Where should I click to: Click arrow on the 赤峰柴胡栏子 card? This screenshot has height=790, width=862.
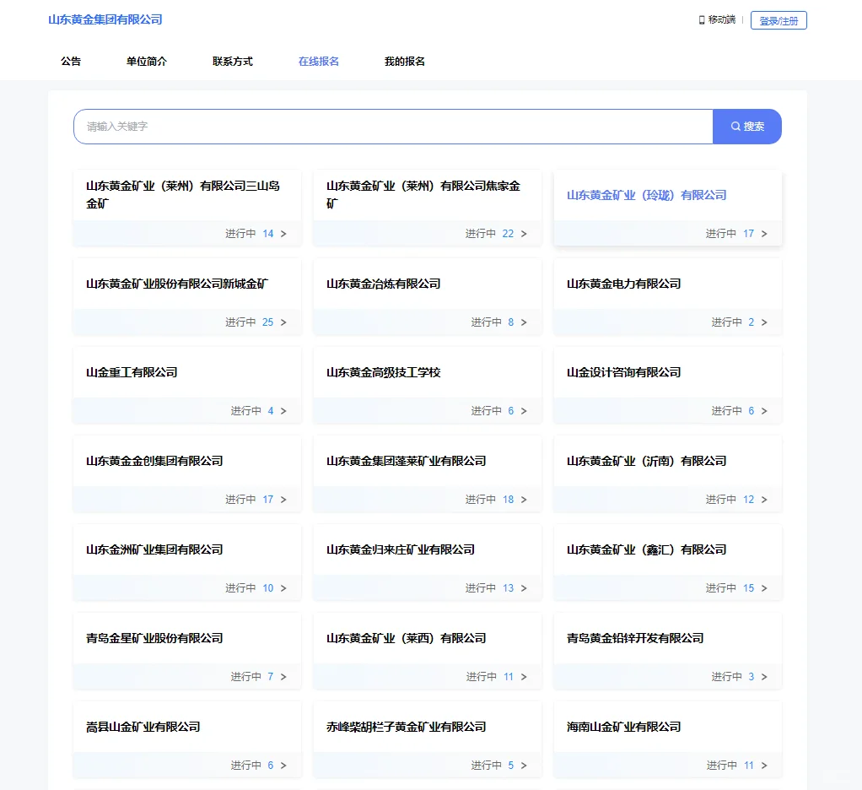(524, 766)
